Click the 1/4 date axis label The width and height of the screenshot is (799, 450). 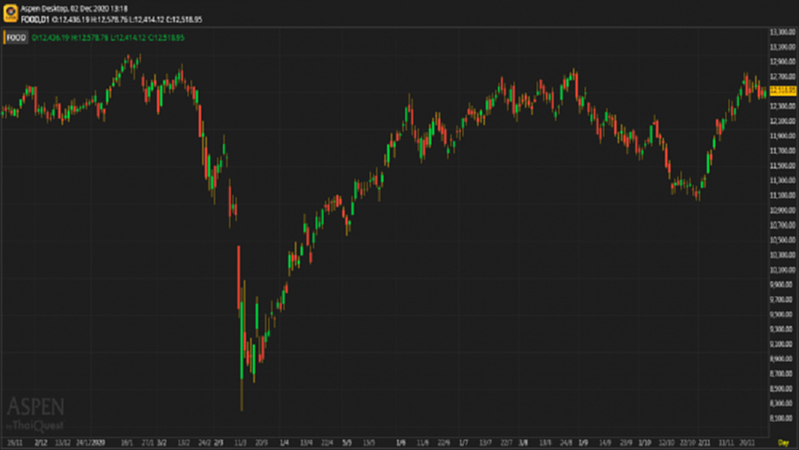click(284, 443)
